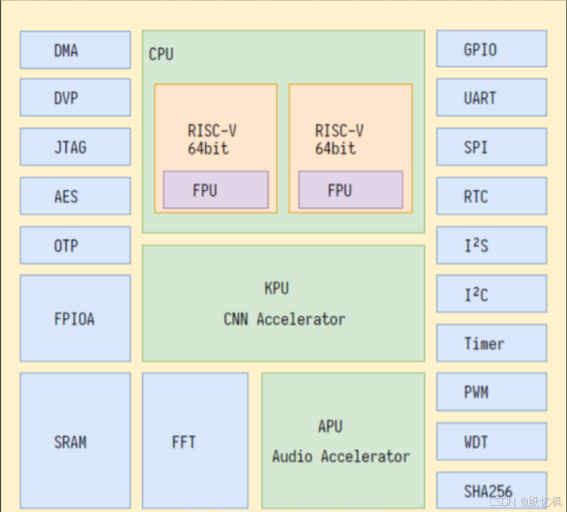Select the DVP block
The height and width of the screenshot is (512, 567).
tap(75, 97)
